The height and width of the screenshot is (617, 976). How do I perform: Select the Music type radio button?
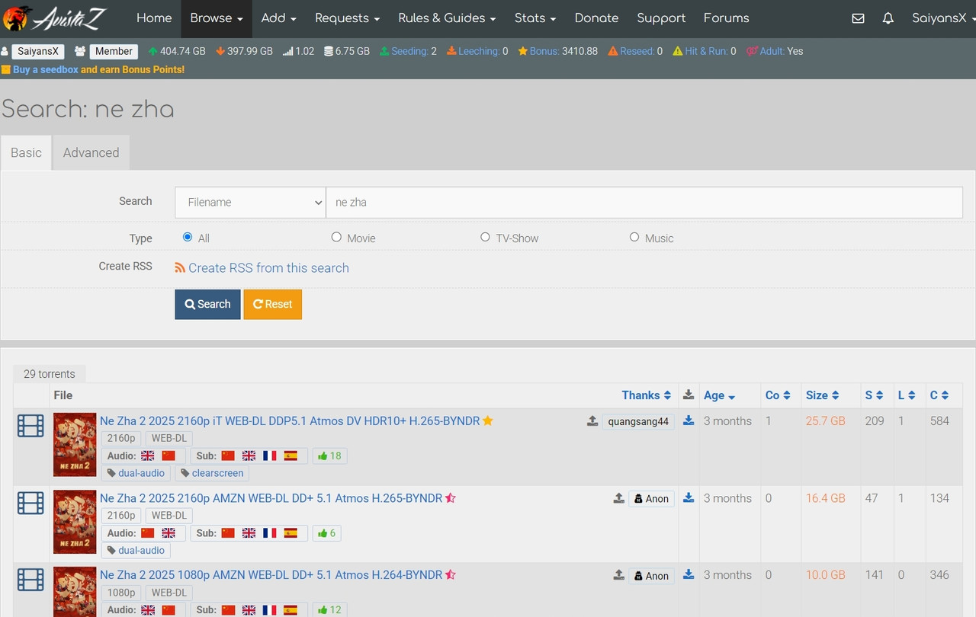(x=634, y=237)
